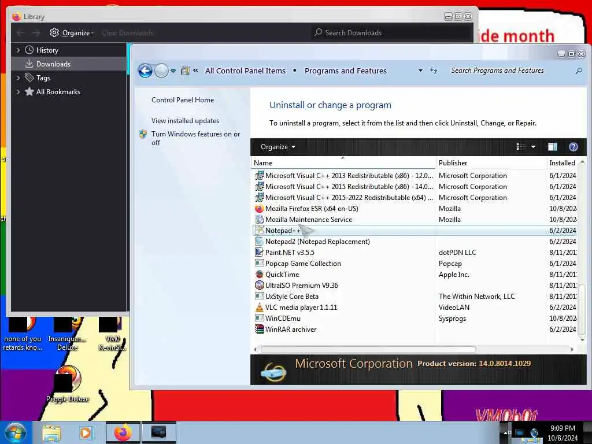Select Downloads in Library sidebar
Screen dimensions: 592x444
(x=69, y=64)
